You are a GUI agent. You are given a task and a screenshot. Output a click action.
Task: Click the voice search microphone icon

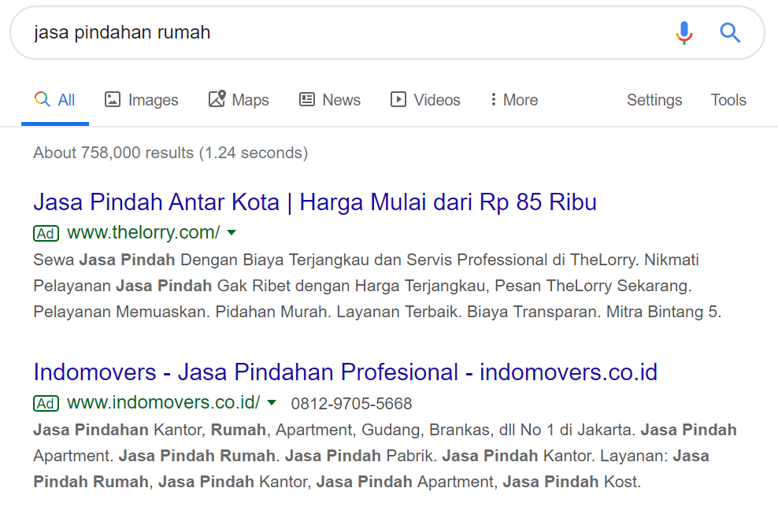684,33
